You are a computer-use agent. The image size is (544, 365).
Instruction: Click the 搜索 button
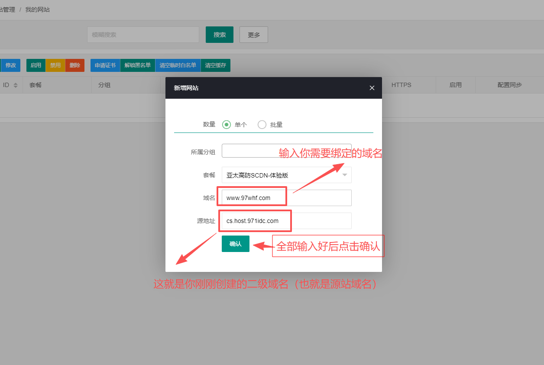click(219, 35)
